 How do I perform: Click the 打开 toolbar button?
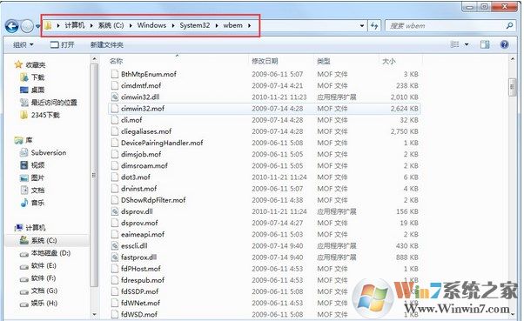[62, 44]
